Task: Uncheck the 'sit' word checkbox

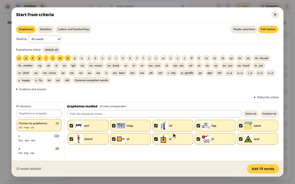Action: 156,126
